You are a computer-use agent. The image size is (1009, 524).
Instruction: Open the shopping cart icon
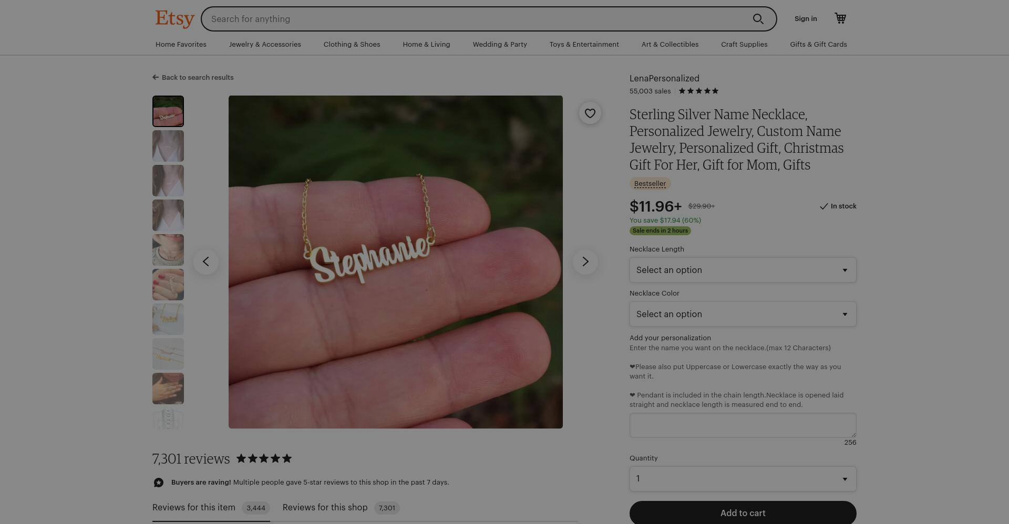[840, 18]
